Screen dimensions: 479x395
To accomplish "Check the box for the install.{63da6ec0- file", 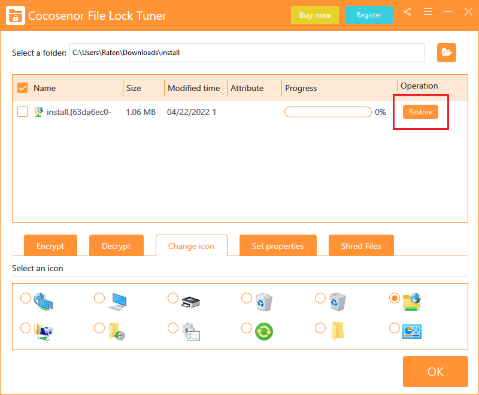I will pyautogui.click(x=23, y=112).
